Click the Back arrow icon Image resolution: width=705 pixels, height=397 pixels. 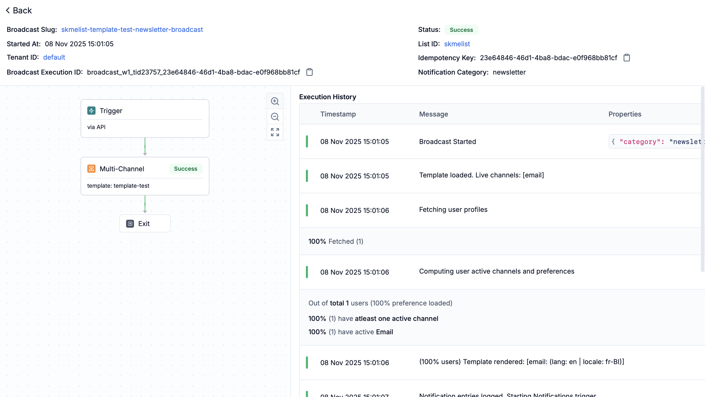click(x=8, y=10)
